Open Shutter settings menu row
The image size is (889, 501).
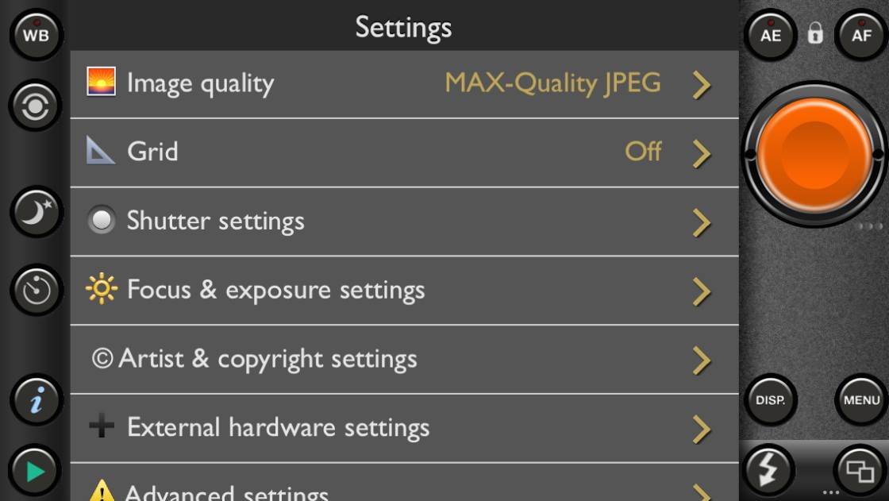(x=404, y=222)
